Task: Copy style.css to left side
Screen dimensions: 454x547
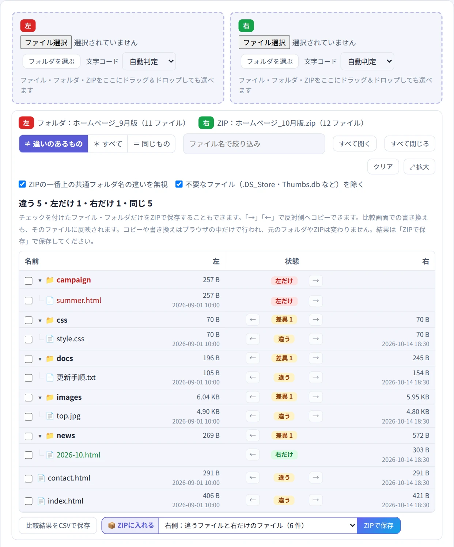Action: (x=253, y=339)
